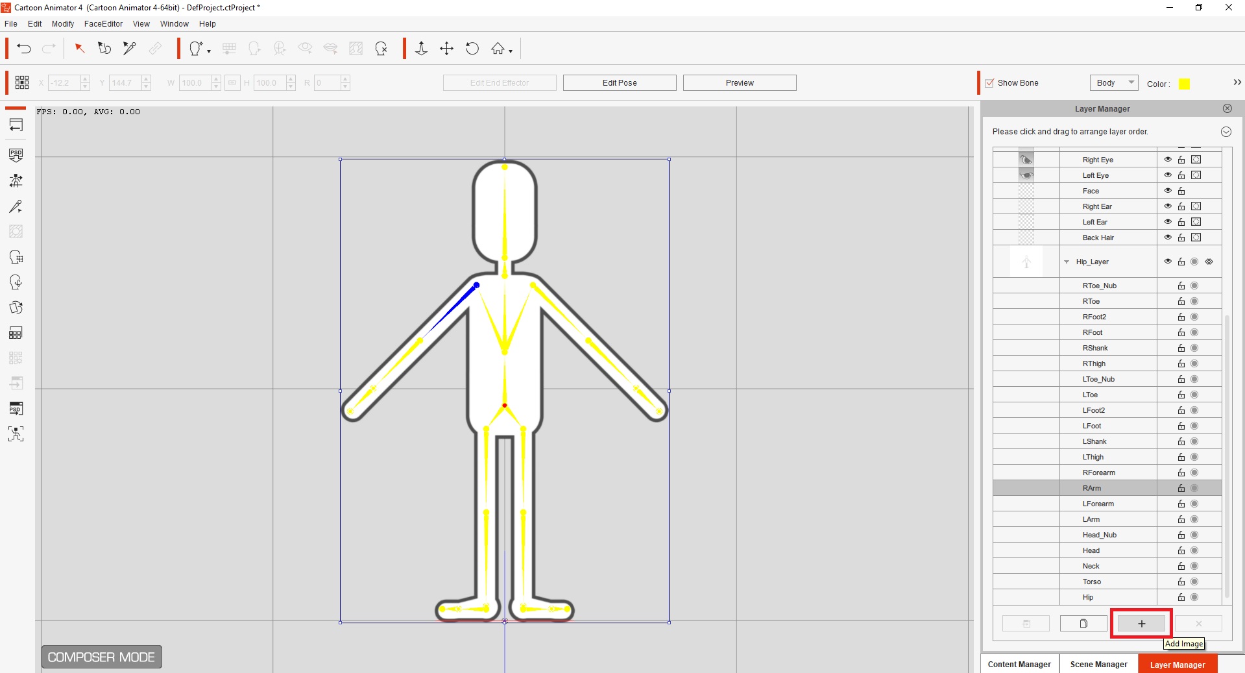Screen dimensions: 1245x673
Task: Open the Modify menu
Action: [63, 24]
